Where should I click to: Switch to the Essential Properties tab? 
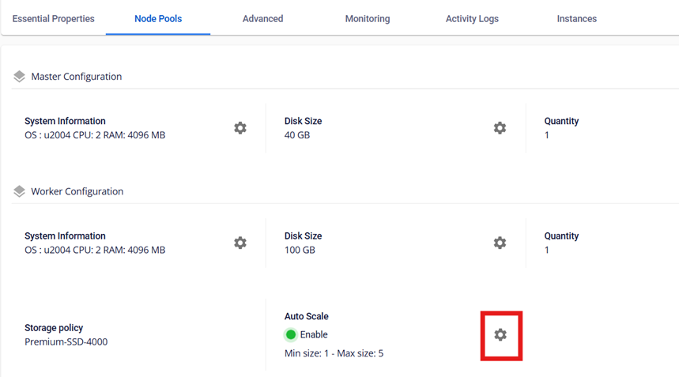(53, 19)
